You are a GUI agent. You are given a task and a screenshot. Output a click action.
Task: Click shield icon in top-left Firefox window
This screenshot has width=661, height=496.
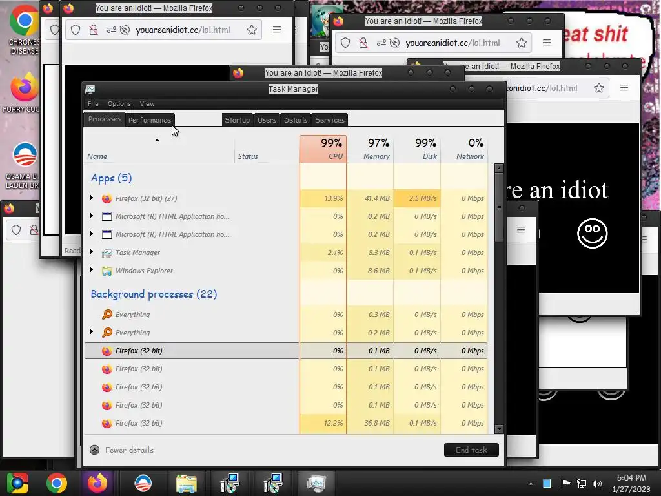tap(76, 30)
